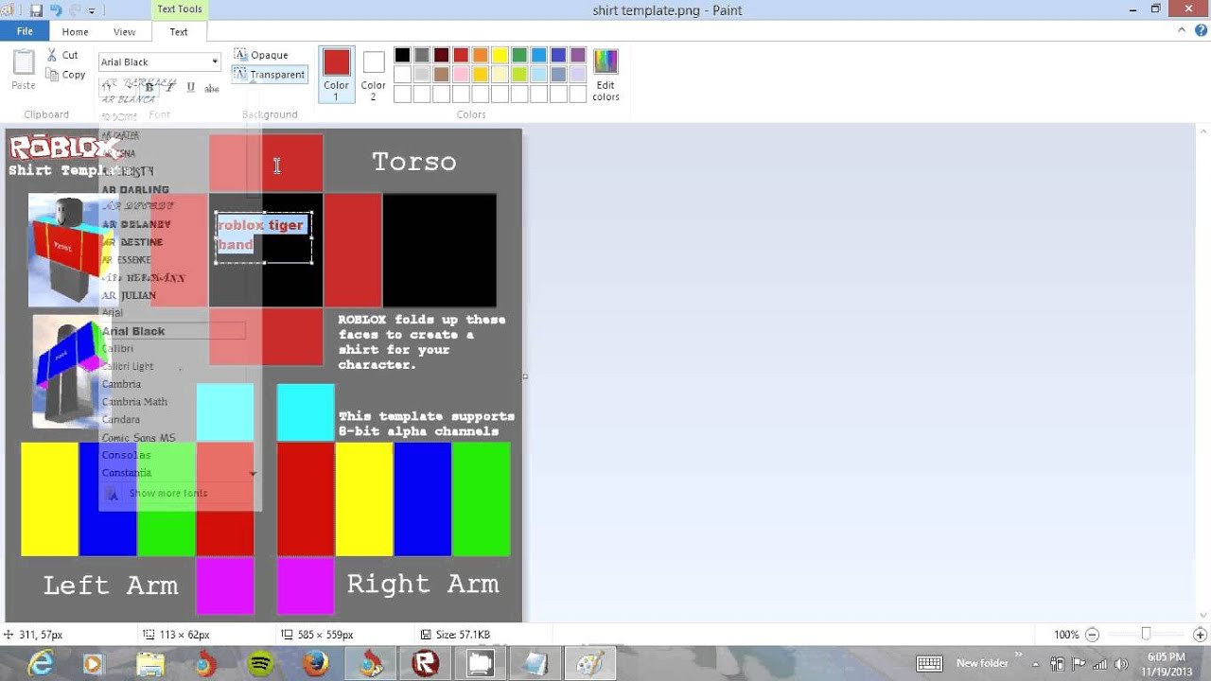Screen dimensions: 1211x681
Task: Click the zoom in plus button
Action: 1200,635
